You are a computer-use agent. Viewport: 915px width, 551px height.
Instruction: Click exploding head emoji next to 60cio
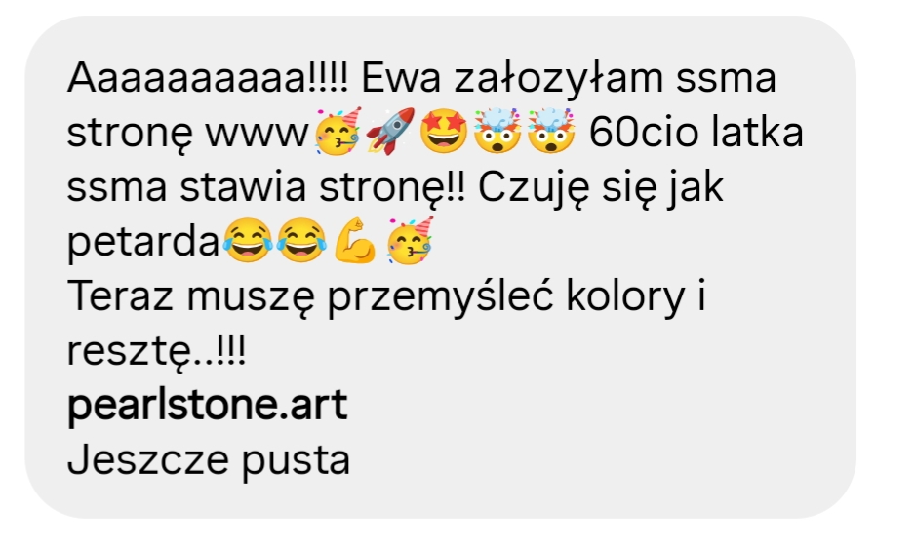tap(551, 131)
